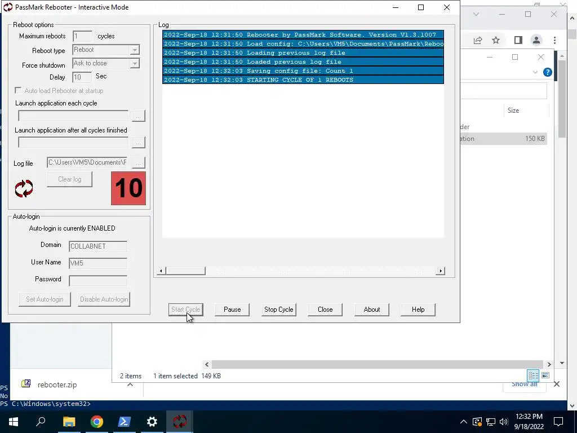Click the Close button in Rebooter
The image size is (577, 433).
pyautogui.click(x=325, y=310)
